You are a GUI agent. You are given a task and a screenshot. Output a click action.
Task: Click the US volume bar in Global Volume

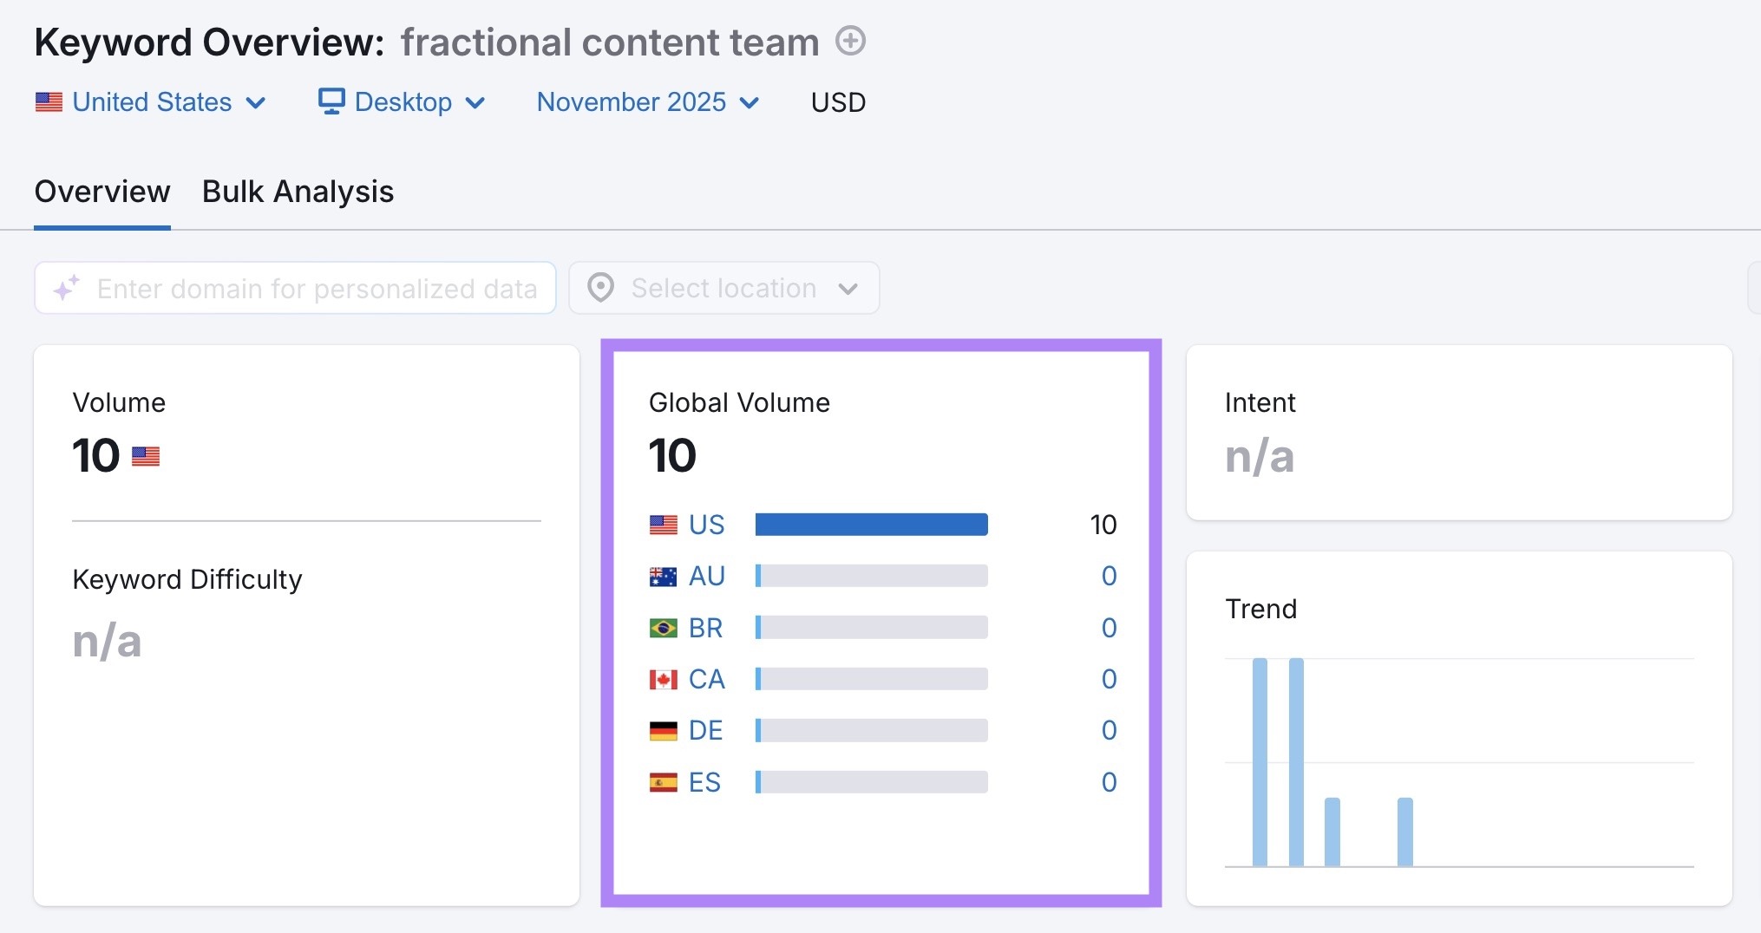871,524
